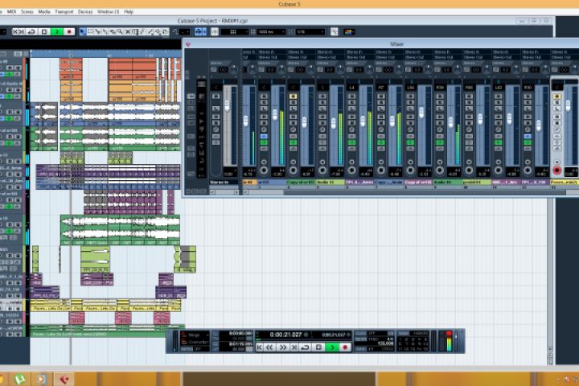
Task: Click the ar155 channel name in the mixer
Action: pos(272,182)
